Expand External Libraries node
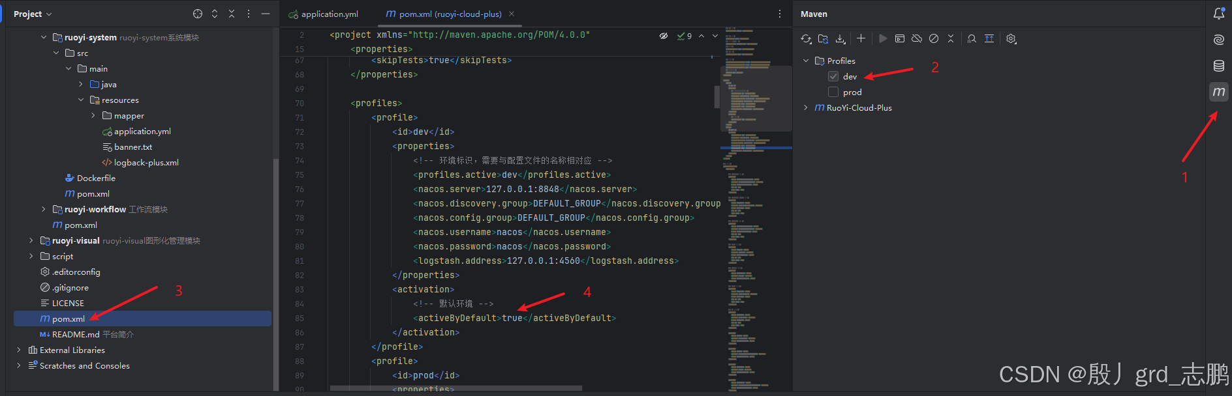The image size is (1232, 396). point(19,350)
